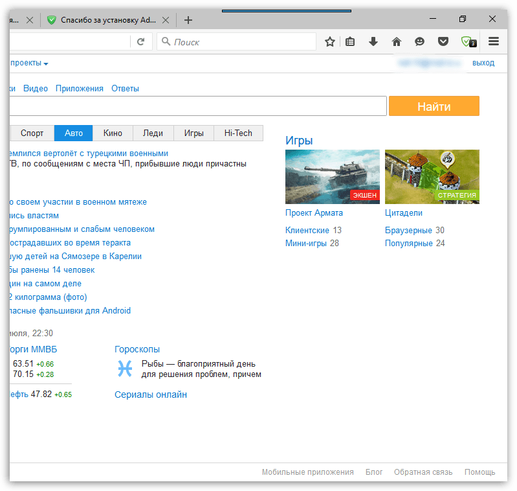
Task: Open headline about детей на Сямозере в Карелии
Action: [76, 256]
